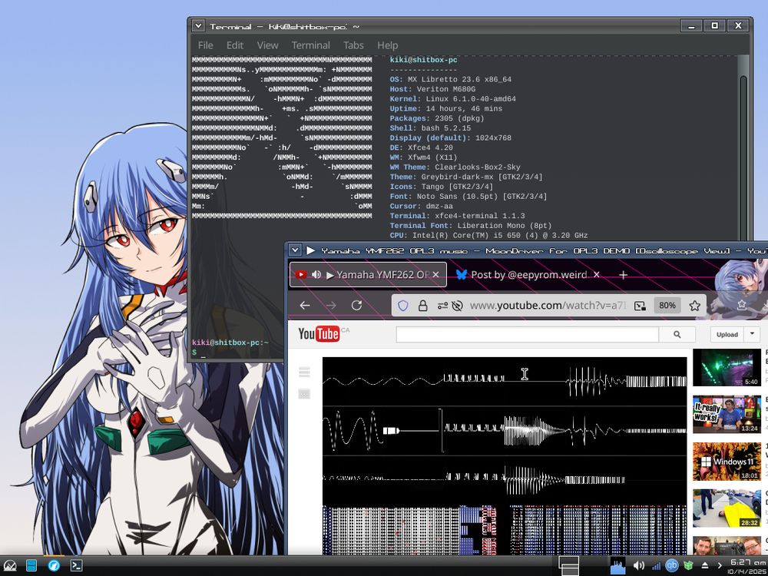Viewport: 768px width, 576px height.
Task: Open picture-in-picture from address bar
Action: [640, 306]
